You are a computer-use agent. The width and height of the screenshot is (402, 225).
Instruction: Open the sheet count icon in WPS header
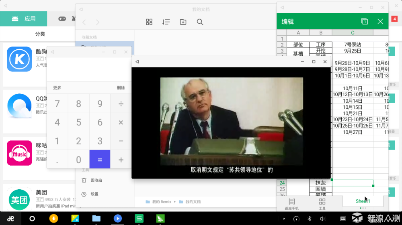(364, 22)
